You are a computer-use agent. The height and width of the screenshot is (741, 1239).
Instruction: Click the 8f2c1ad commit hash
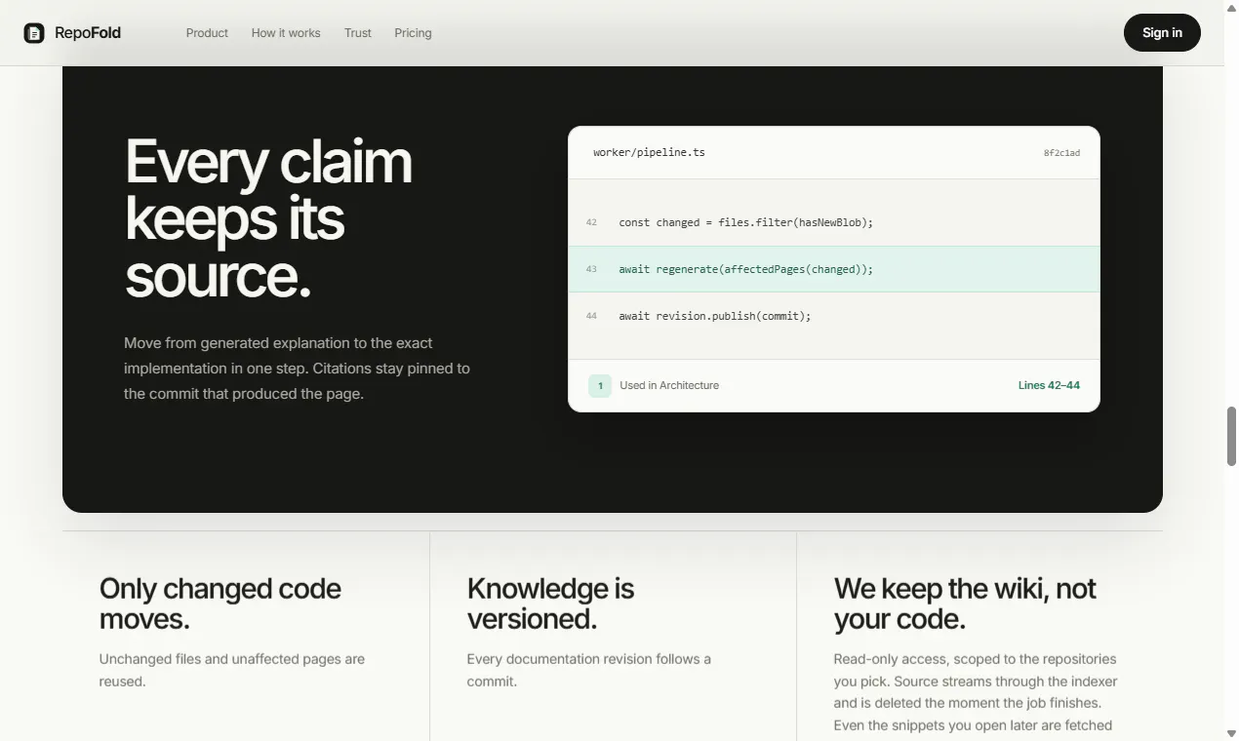click(1061, 153)
